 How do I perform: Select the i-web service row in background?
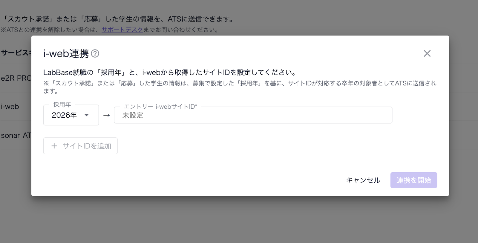click(x=10, y=107)
